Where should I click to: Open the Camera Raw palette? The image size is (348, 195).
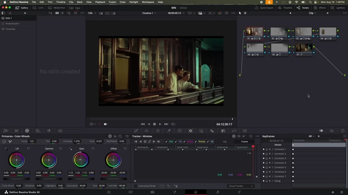click(5, 131)
